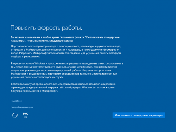The height and width of the screenshot is (132, 176).
Task: Open the Настройка параметров link
Action: (22, 107)
